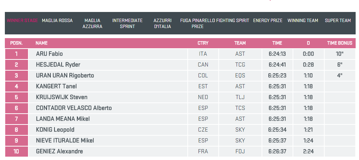Switch to Fuga Pinarello Prize tab

tap(197, 24)
